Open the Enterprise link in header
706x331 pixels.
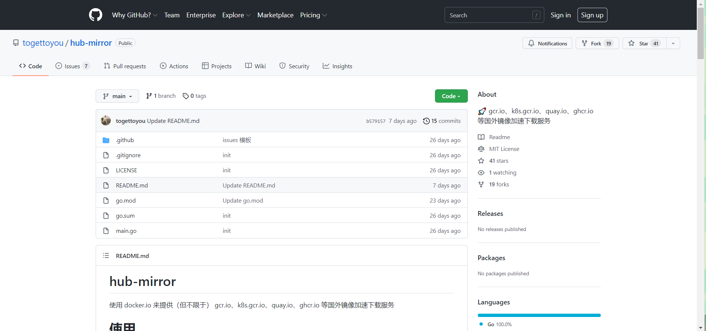point(201,15)
